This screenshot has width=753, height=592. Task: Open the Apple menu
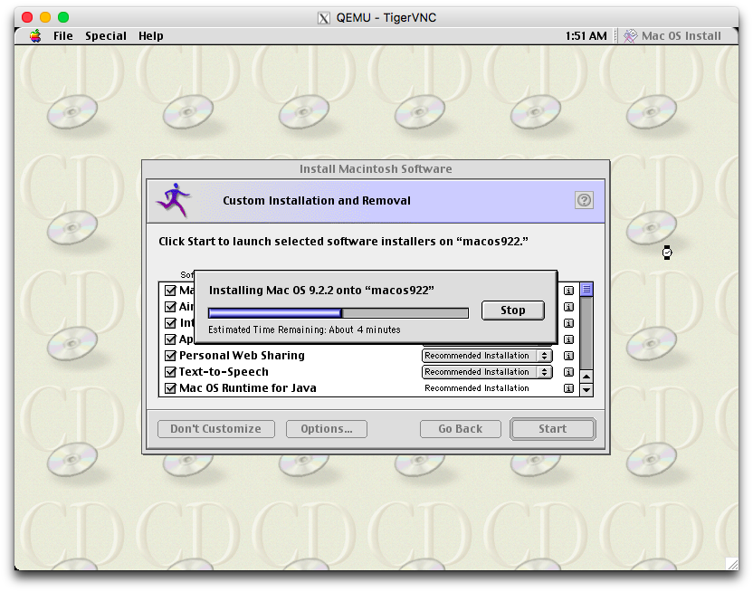(x=35, y=36)
